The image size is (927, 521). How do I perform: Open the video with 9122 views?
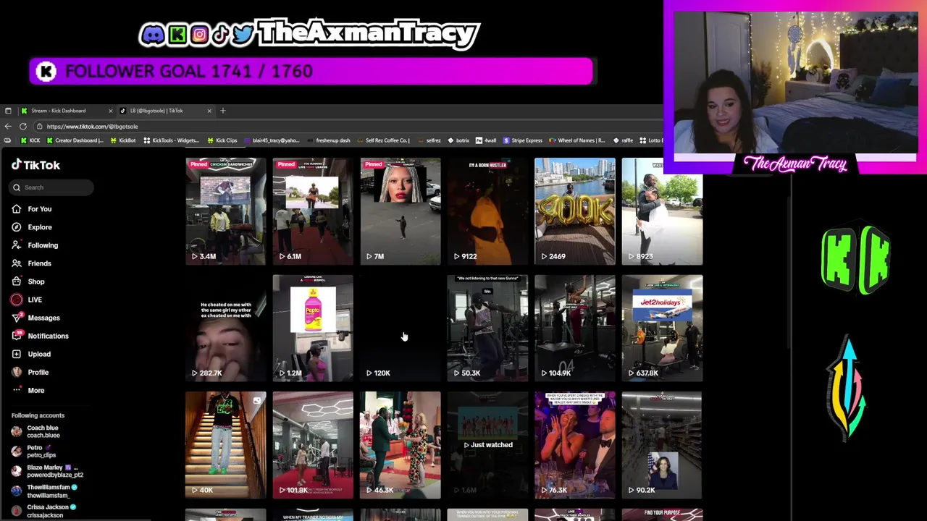click(x=487, y=211)
